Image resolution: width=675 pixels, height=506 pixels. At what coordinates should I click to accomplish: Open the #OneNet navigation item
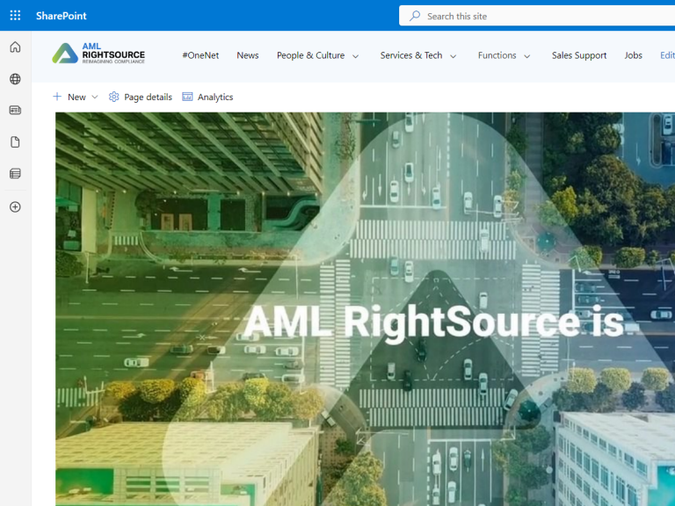tap(200, 55)
